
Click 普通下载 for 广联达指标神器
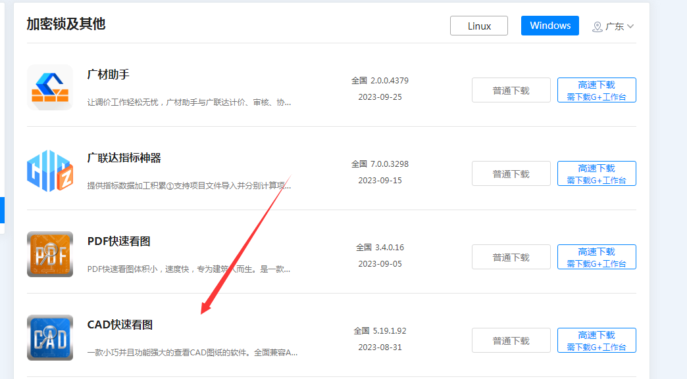511,173
